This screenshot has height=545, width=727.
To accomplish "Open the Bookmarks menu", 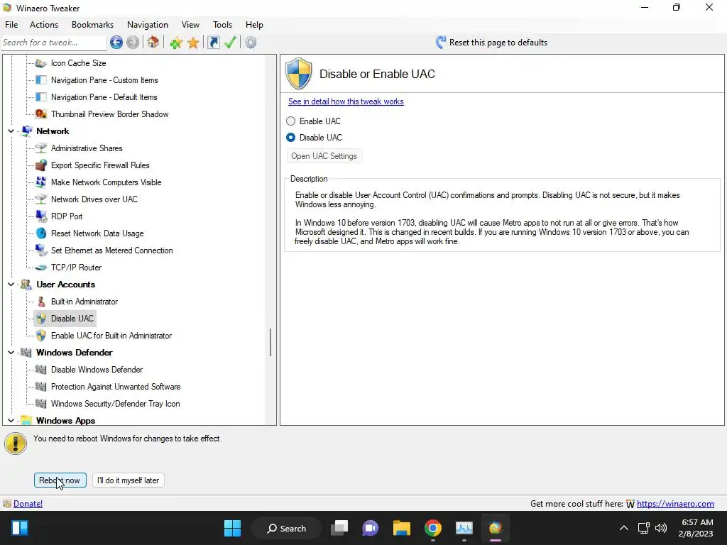I will [92, 25].
